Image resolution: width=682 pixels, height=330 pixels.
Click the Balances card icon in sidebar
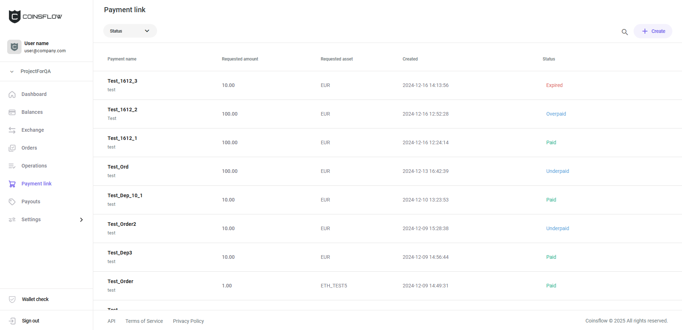point(12,112)
